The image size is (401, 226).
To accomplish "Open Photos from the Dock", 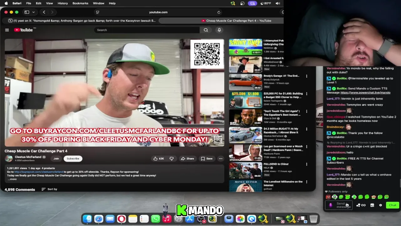I will (x=240, y=219).
